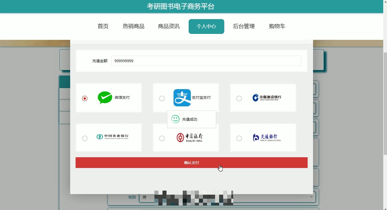
Task: Select the Bank of China radio button
Action: point(162,138)
